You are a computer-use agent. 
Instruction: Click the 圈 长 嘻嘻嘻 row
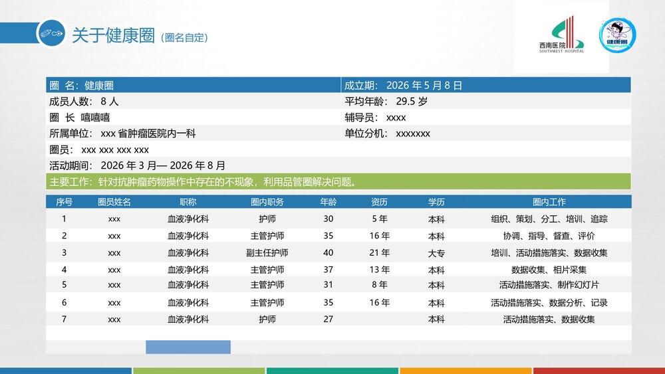point(80,118)
